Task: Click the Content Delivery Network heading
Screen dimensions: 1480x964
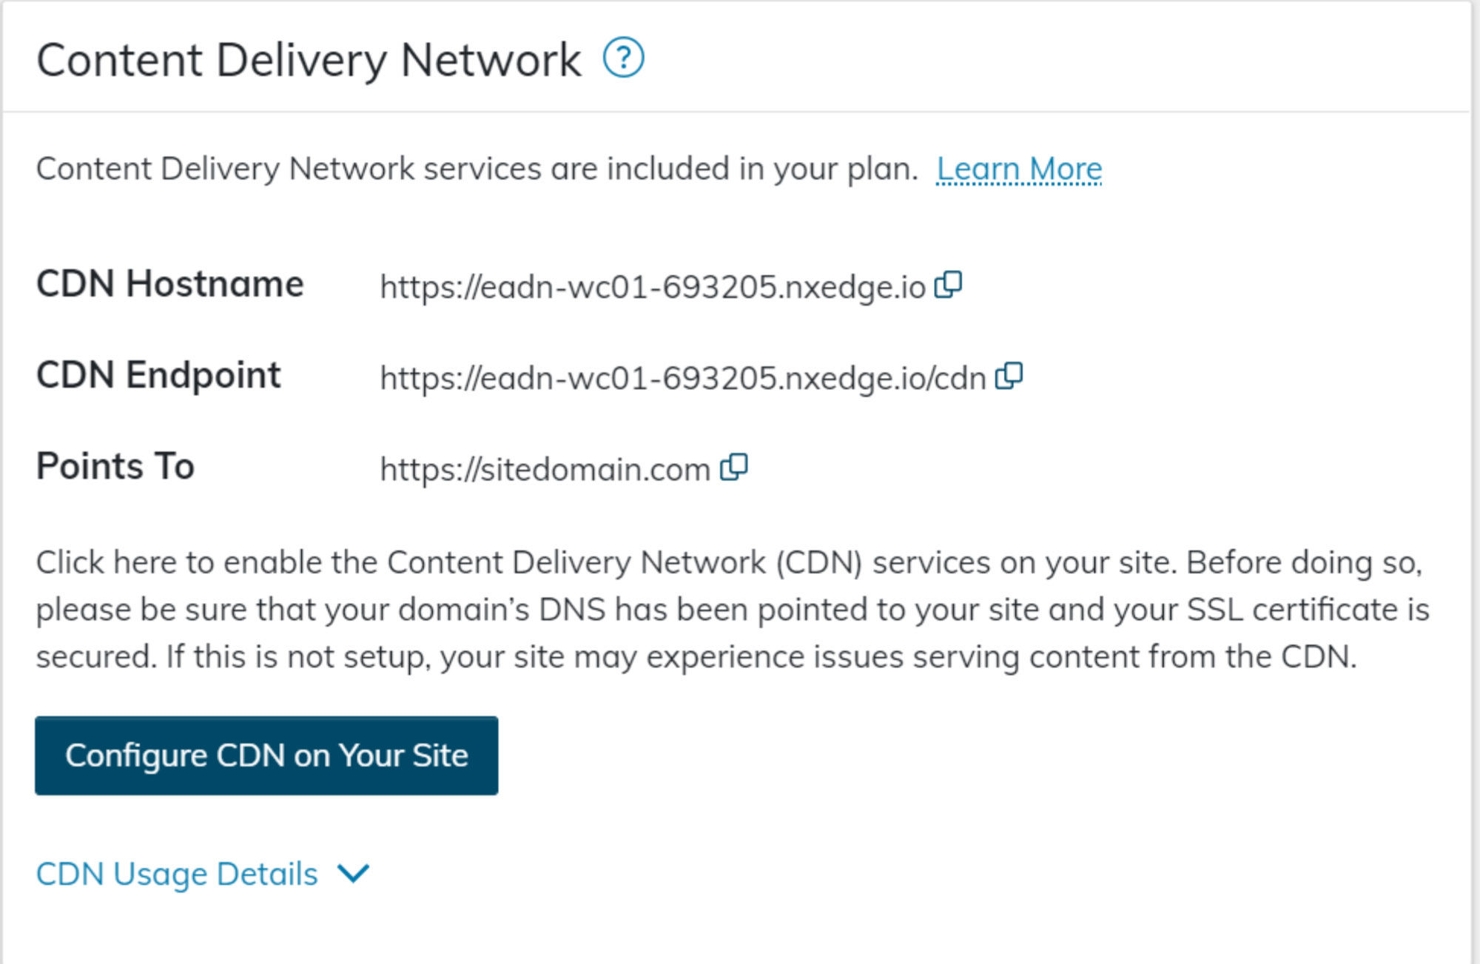Action: tap(309, 60)
